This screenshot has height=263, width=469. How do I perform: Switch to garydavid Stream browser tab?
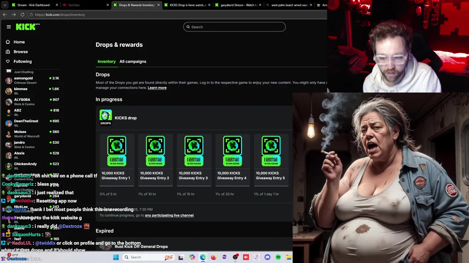tap(238, 5)
